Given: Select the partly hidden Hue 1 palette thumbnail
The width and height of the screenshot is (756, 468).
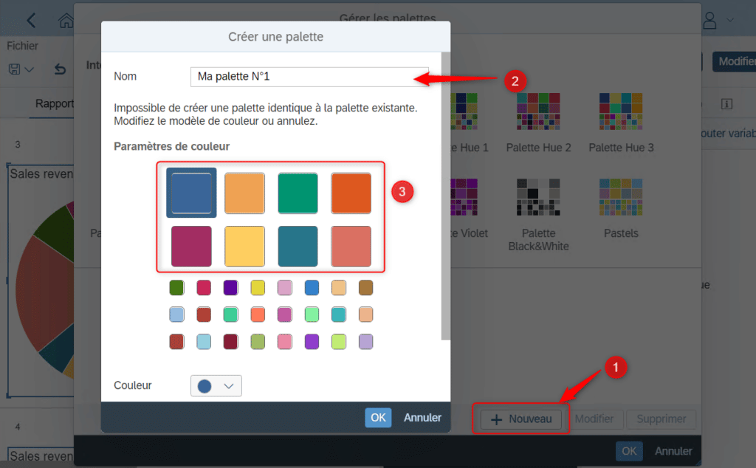Looking at the screenshot, I should coord(464,111).
